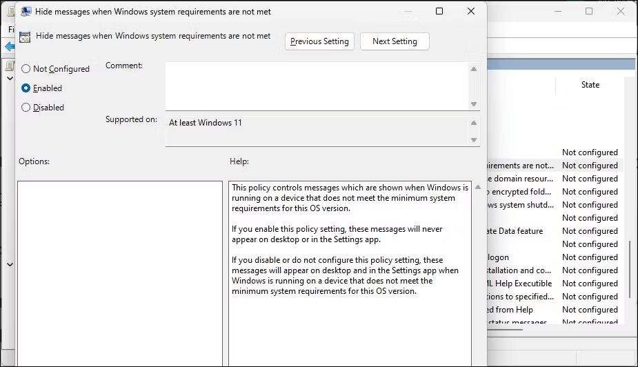Go to Previous Setting
Screen dimensions: 638x367
(x=319, y=41)
